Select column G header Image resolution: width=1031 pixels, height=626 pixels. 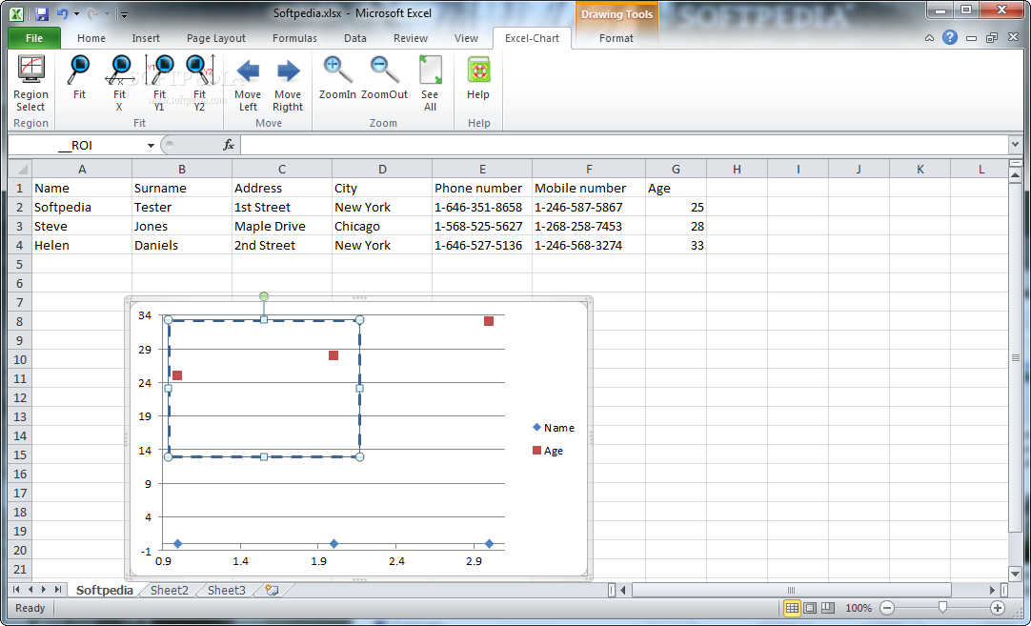(676, 169)
